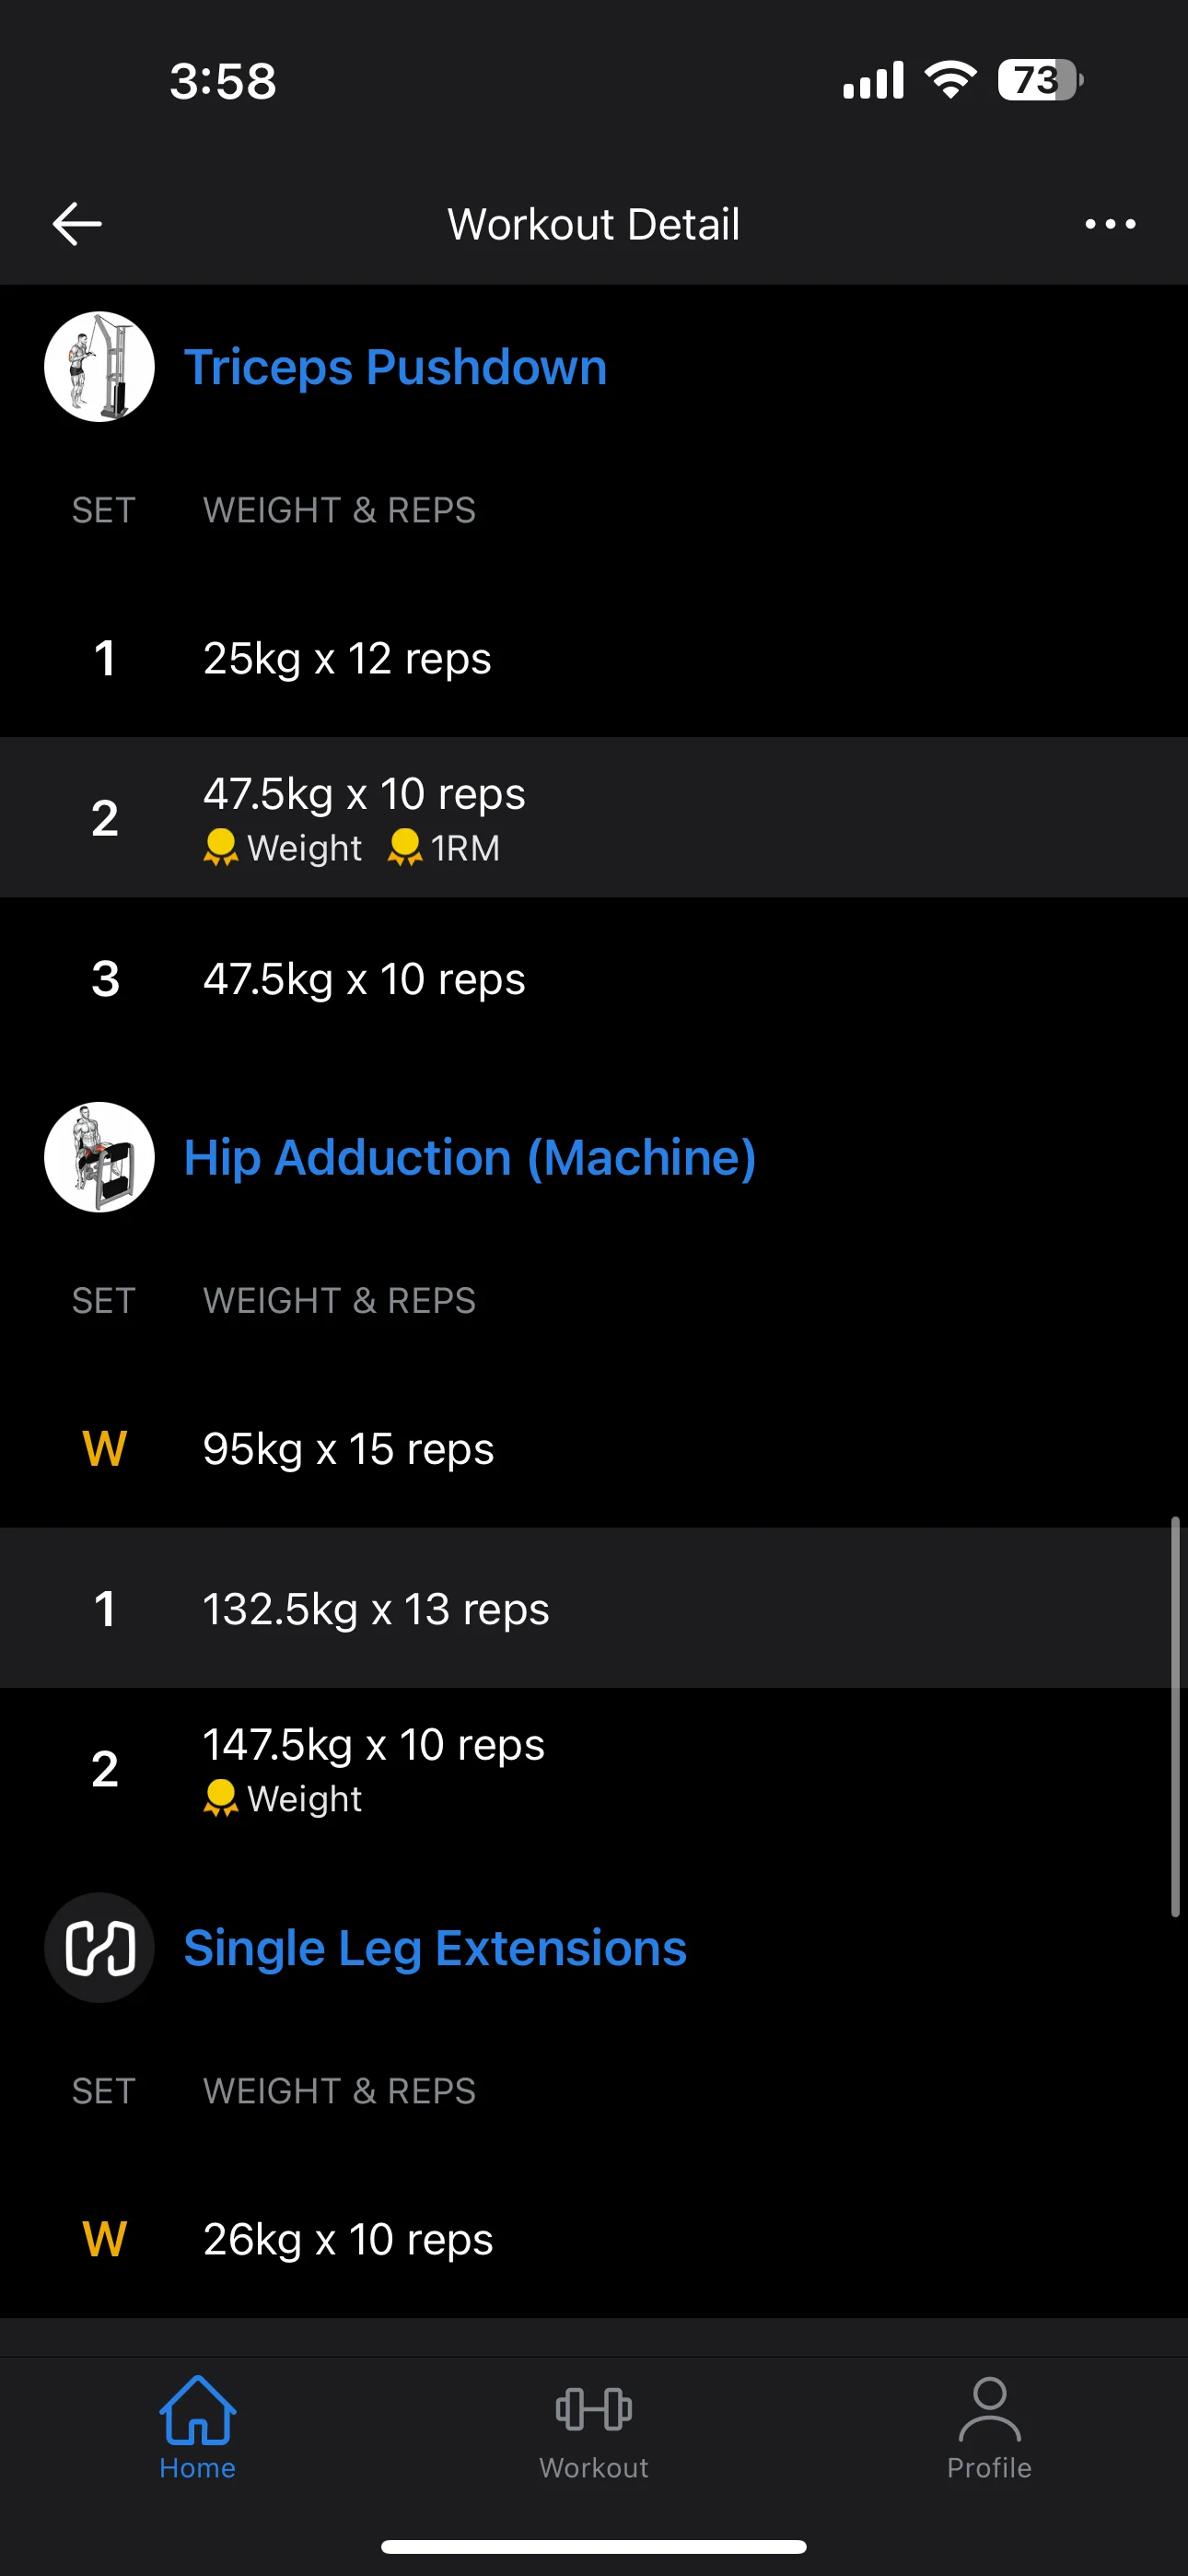Image resolution: width=1188 pixels, height=2576 pixels.
Task: Tap the Weight medal on 147.5kg set
Action: (221, 1798)
